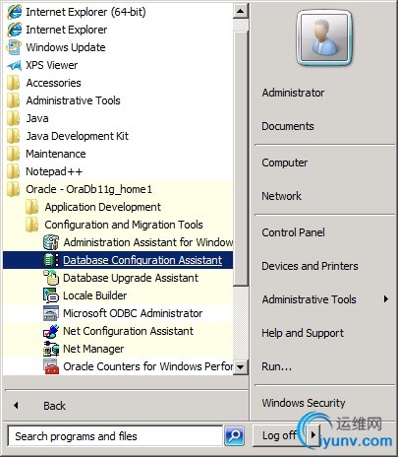Open Devices and Printers
Image resolution: width=398 pixels, height=457 pixels.
(x=310, y=266)
